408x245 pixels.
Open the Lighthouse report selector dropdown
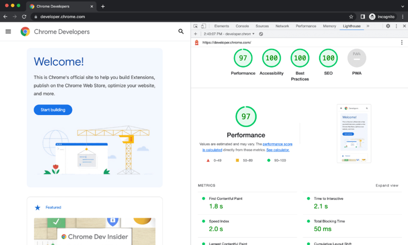coord(229,34)
